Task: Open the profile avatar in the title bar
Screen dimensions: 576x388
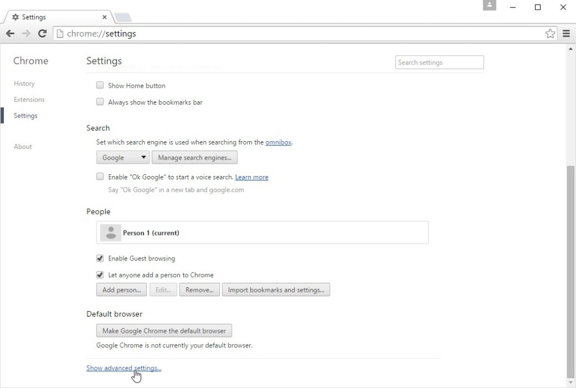Action: pyautogui.click(x=489, y=6)
